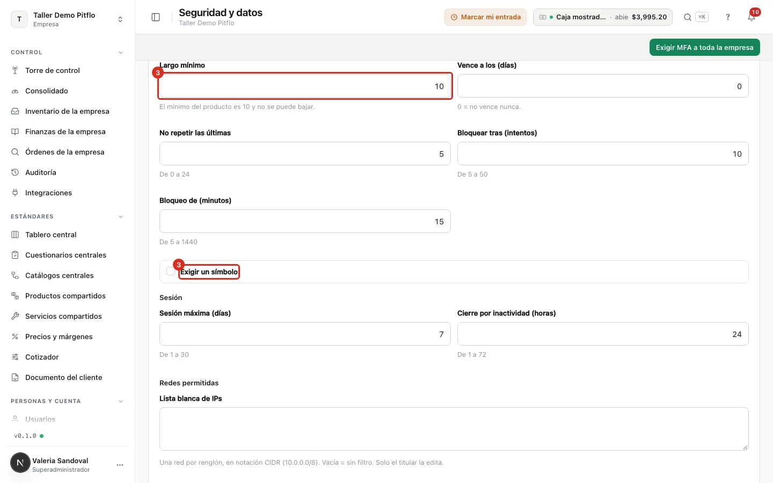Enable the Exigir un símbolo checkbox
The height and width of the screenshot is (483, 773).
(x=170, y=272)
